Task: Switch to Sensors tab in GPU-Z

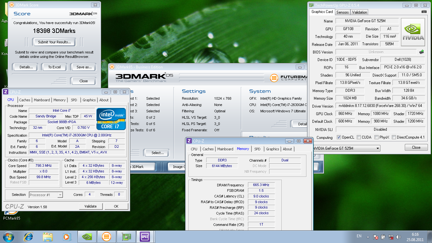Action: click(343, 12)
